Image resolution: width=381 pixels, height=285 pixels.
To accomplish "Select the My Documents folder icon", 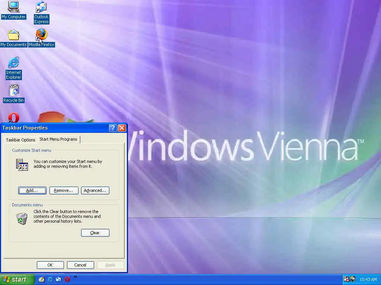I will [13, 38].
